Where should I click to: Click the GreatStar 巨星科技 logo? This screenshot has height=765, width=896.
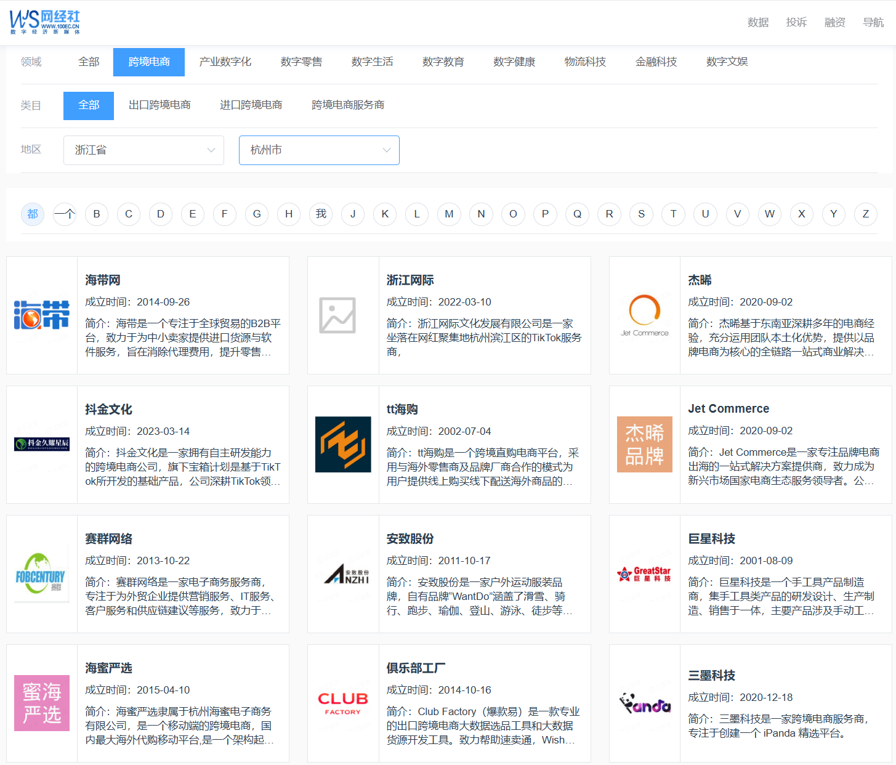point(645,574)
